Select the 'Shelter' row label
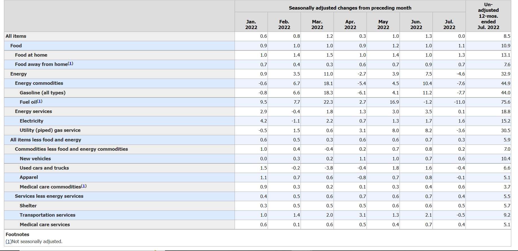 point(28,206)
